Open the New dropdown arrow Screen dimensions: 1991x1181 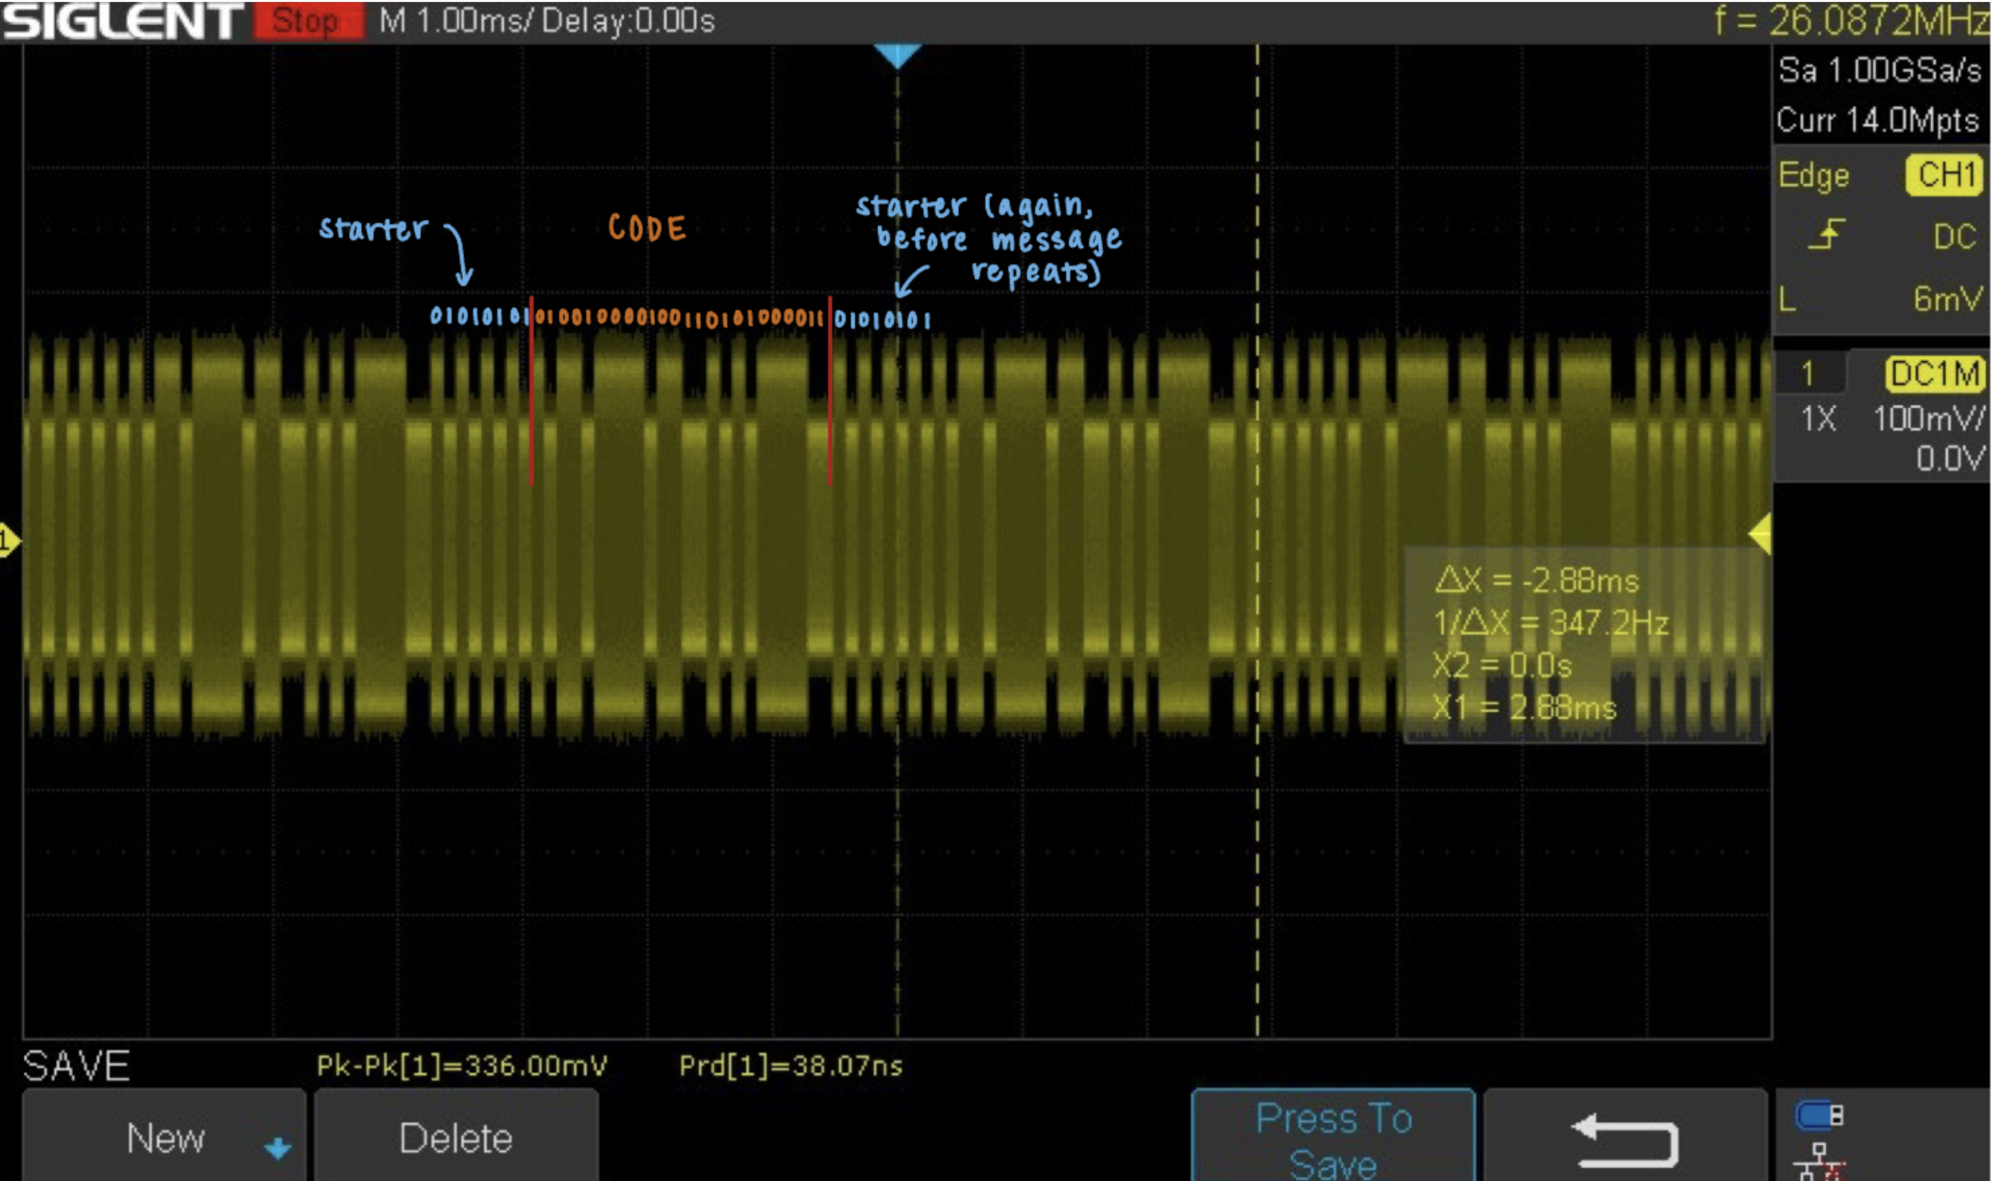tap(276, 1148)
